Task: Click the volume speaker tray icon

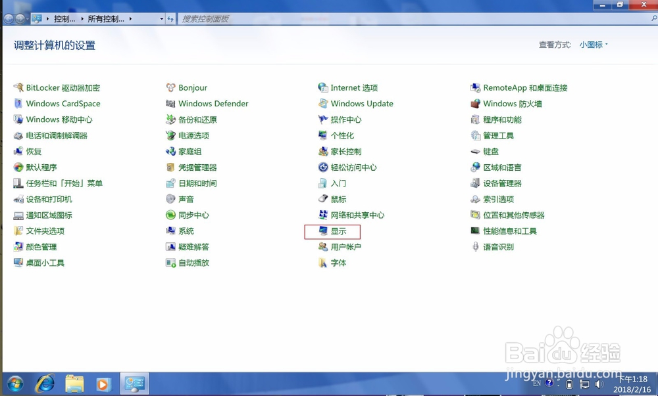Action: click(599, 384)
